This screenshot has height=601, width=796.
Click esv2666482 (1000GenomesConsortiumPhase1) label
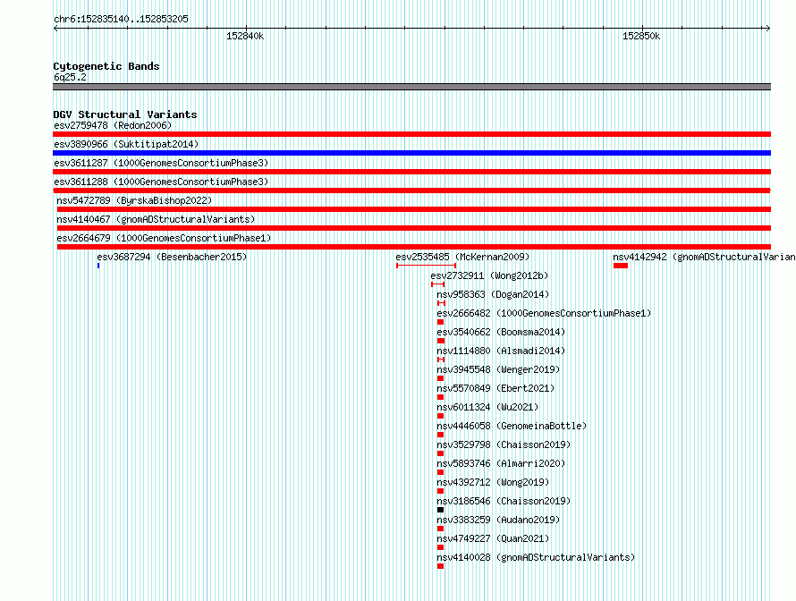[544, 313]
